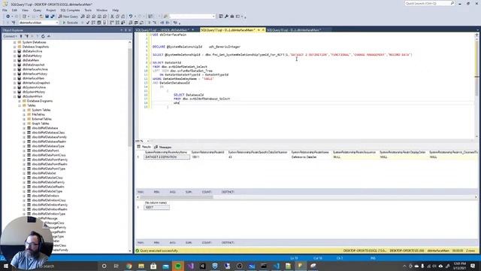
Task: Click the Undo icon in the toolbar
Action: click(131, 17)
